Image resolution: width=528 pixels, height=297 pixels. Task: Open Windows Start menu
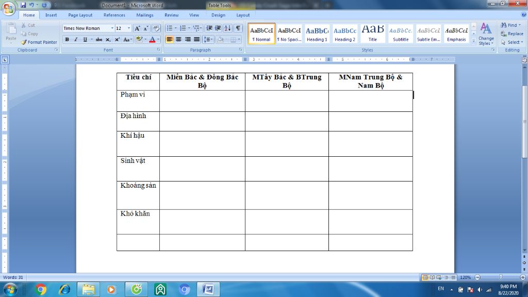click(x=10, y=290)
